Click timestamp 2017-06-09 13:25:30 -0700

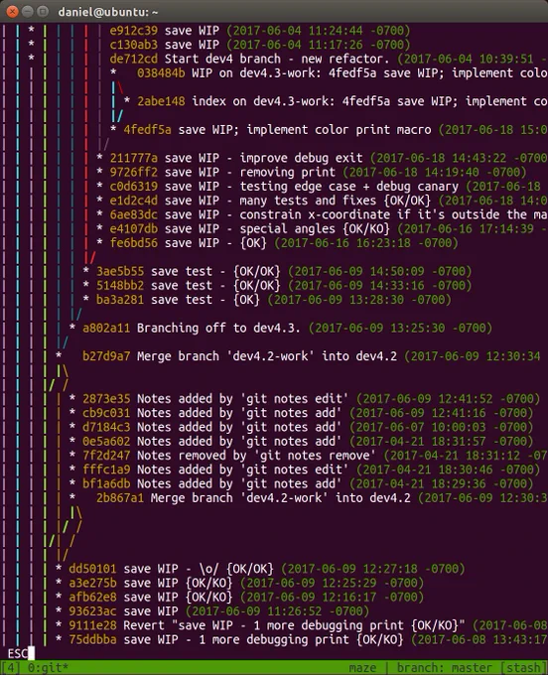400,328
